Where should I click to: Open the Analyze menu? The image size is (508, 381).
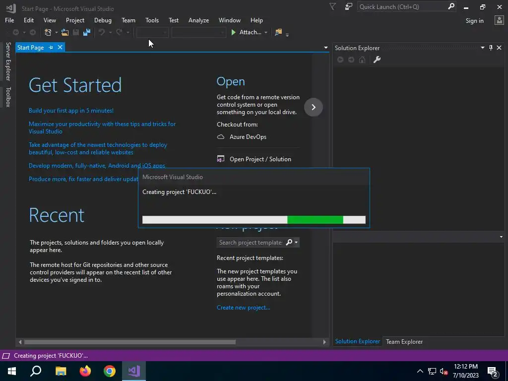(198, 20)
